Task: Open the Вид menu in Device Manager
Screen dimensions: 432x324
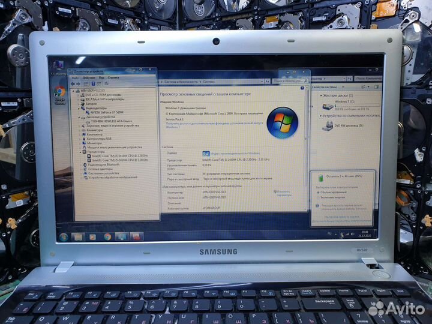Action: coord(101,77)
